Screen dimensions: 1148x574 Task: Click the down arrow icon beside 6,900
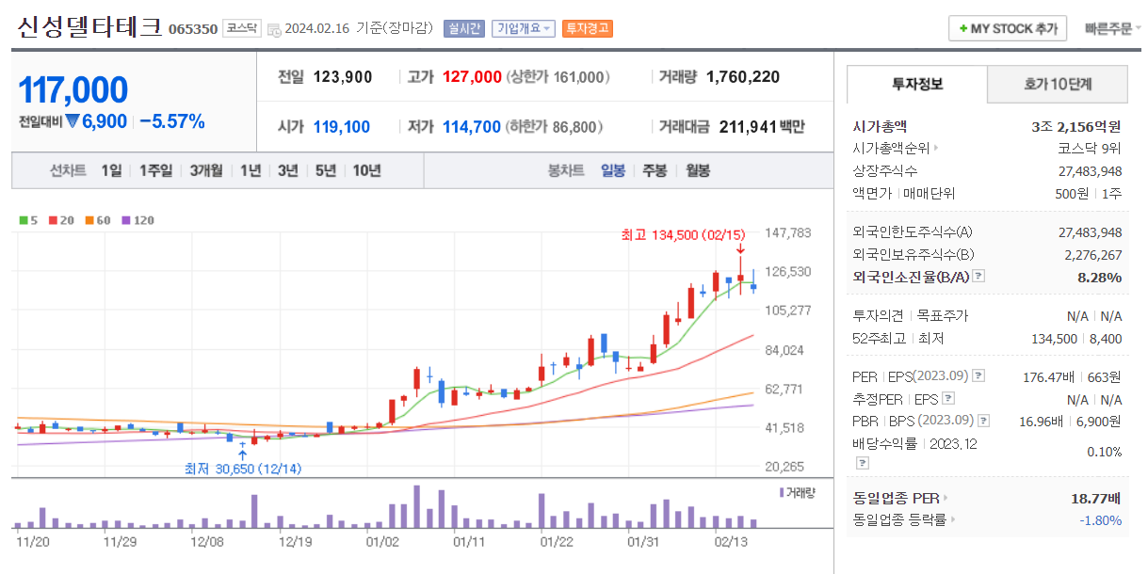[x=72, y=121]
